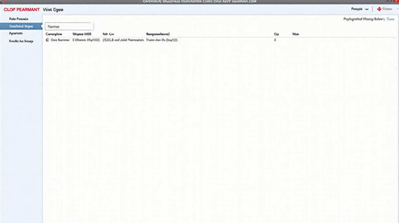This screenshot has width=399, height=223.
Task: Select the first item in the left sidebar
Action: coord(19,19)
